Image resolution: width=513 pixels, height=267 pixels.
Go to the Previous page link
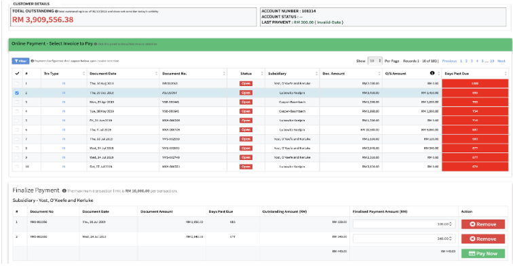point(449,61)
